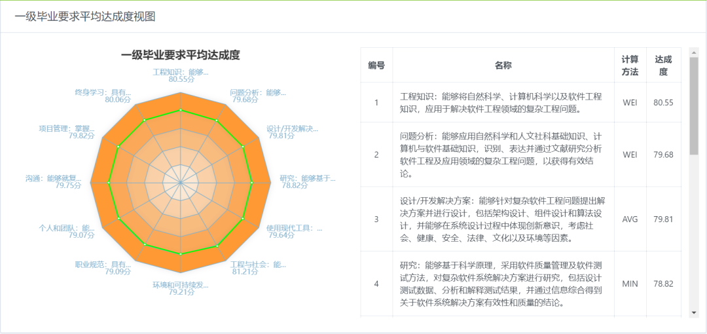This screenshot has height=334, width=707.
Task: Click the center of the radar chart
Action: click(x=181, y=181)
